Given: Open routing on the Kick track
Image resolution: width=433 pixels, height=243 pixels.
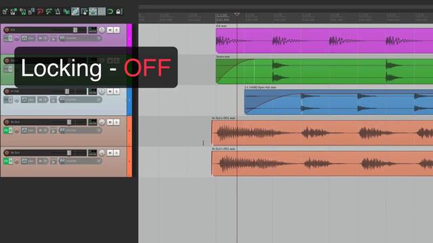Looking at the screenshot, I should (93, 30).
